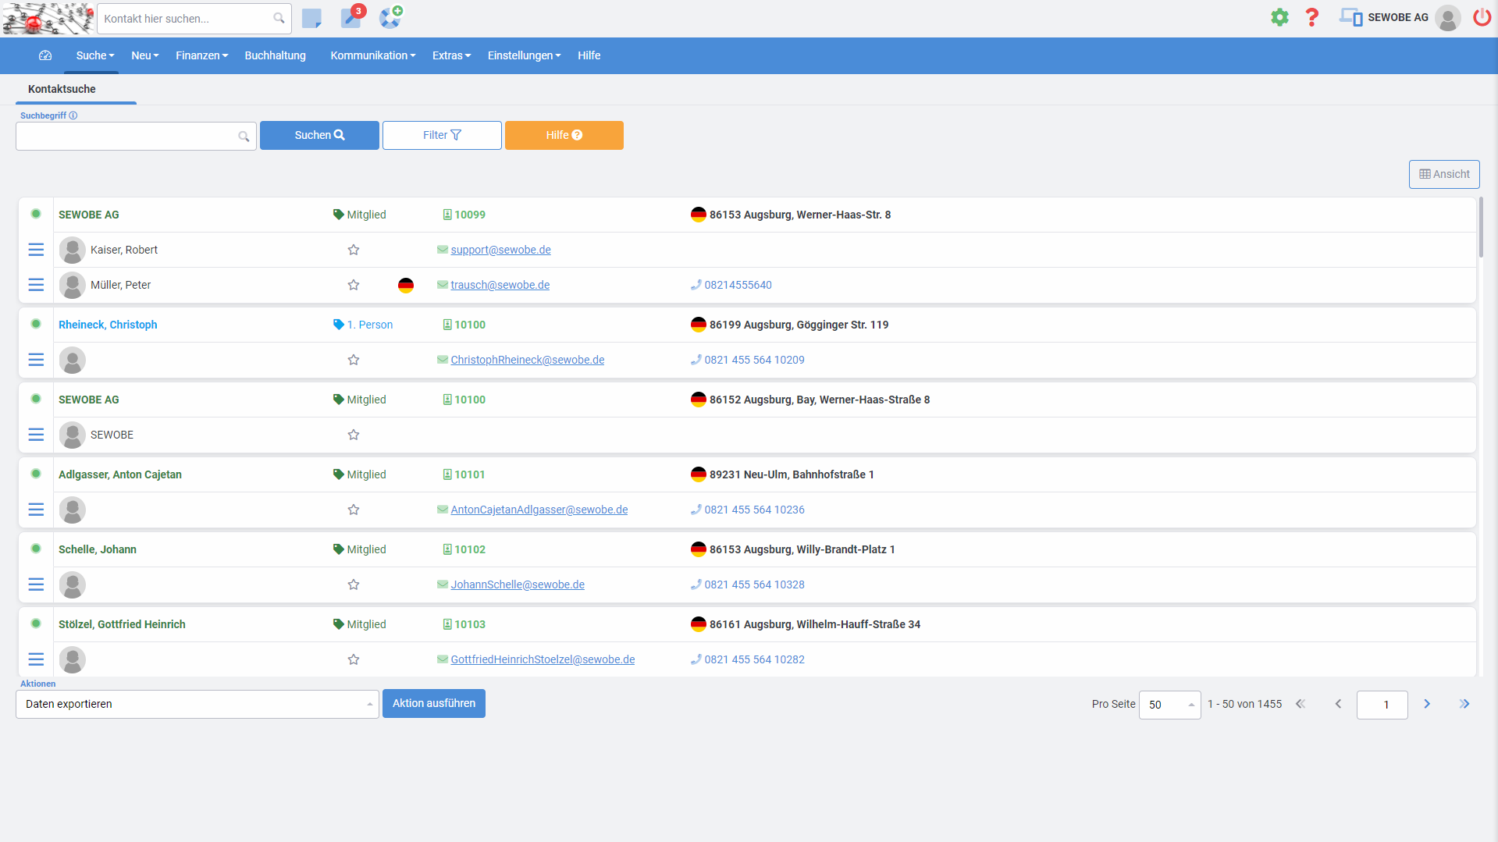The height and width of the screenshot is (842, 1498).
Task: Expand the Kommunikation menu
Action: coord(373,55)
